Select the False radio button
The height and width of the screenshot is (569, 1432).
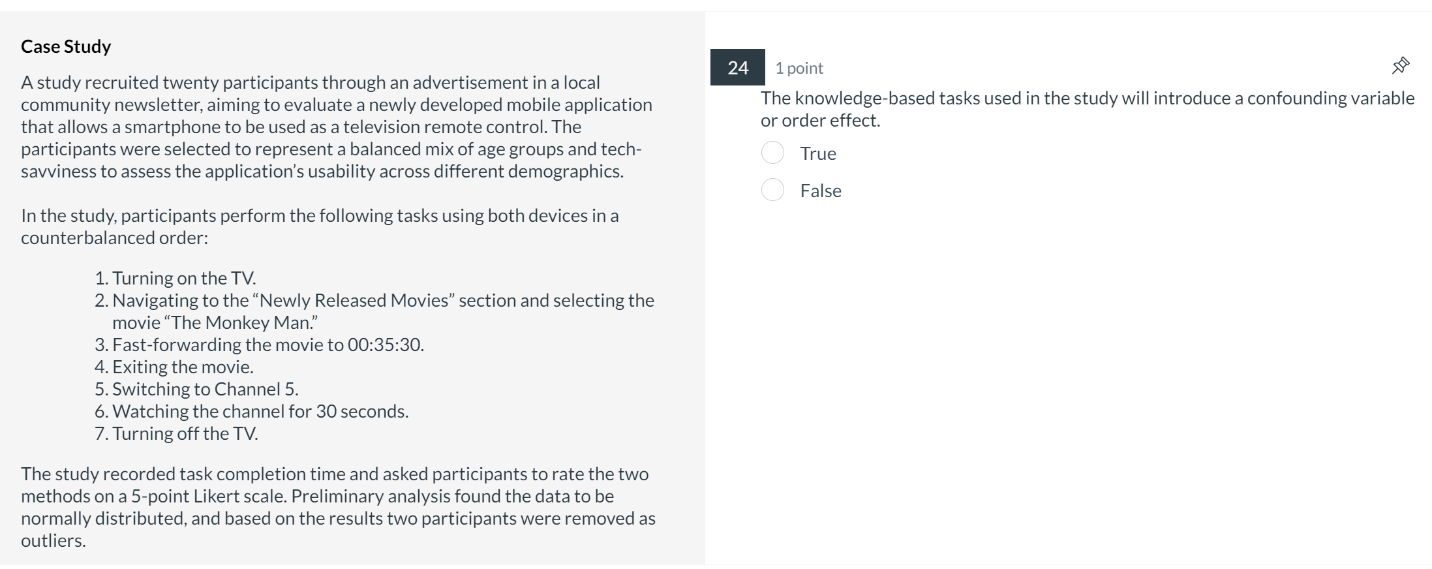[773, 190]
